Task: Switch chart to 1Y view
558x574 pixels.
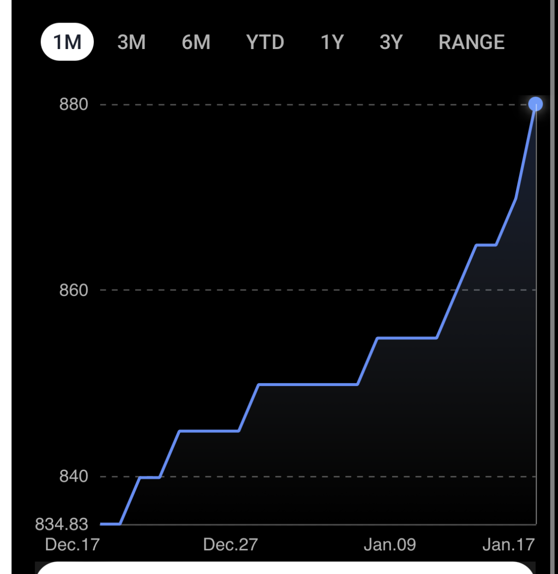Action: point(332,42)
